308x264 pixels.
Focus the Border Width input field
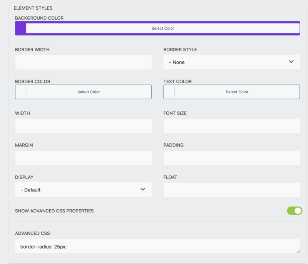point(84,62)
